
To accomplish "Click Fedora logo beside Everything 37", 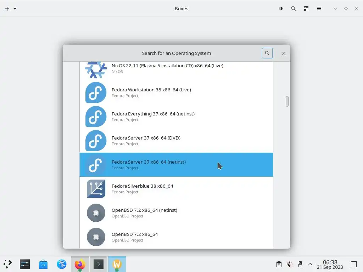I will (96, 117).
